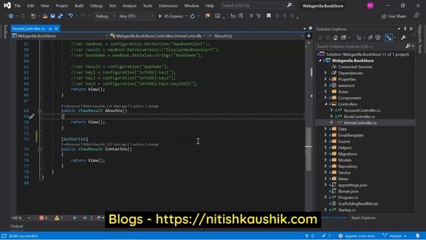Start debugging with IIS Express

170,16
